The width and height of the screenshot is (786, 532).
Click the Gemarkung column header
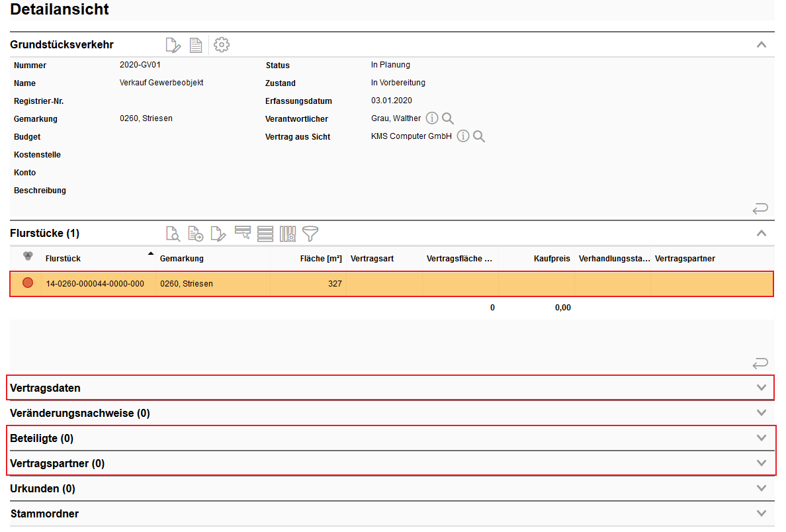(x=182, y=259)
